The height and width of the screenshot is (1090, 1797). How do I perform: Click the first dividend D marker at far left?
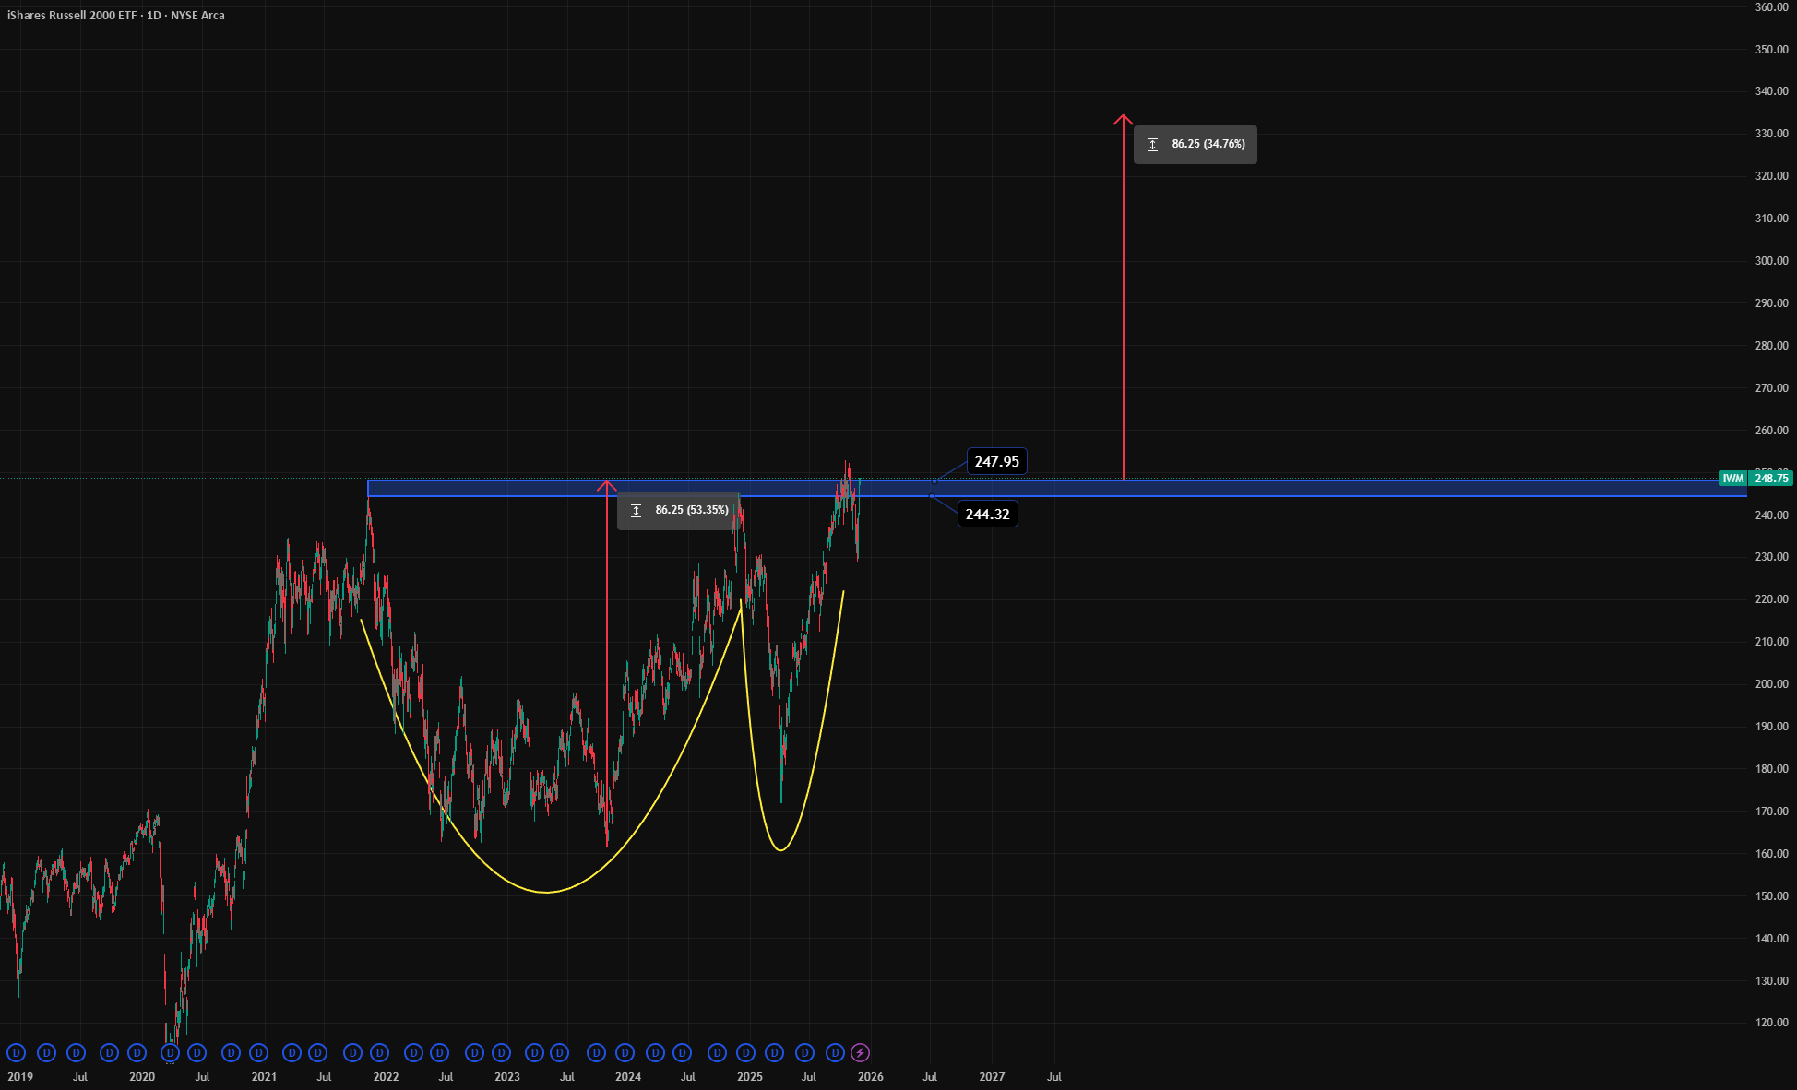pyautogui.click(x=16, y=1052)
